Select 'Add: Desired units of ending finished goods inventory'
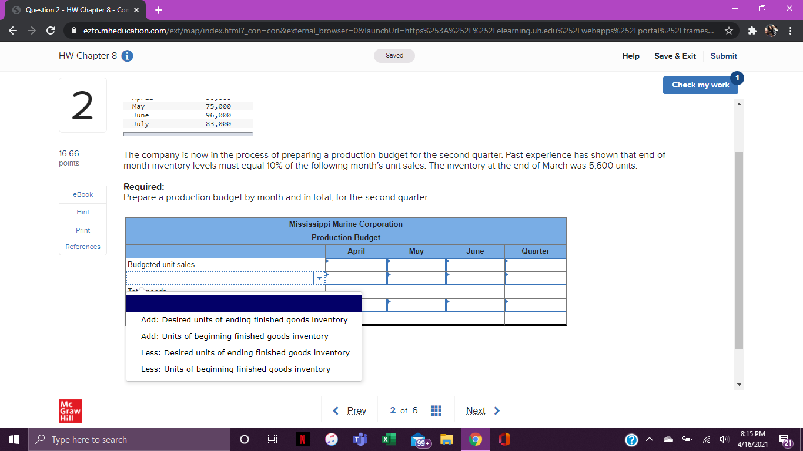 tap(243, 319)
